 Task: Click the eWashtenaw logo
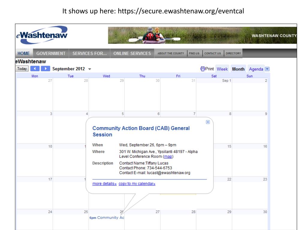pos(42,35)
